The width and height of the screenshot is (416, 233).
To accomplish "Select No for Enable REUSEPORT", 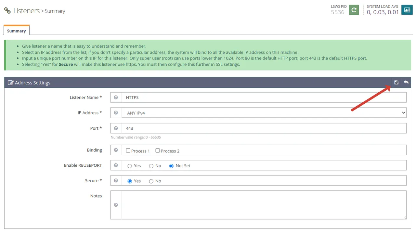I will click(151, 166).
